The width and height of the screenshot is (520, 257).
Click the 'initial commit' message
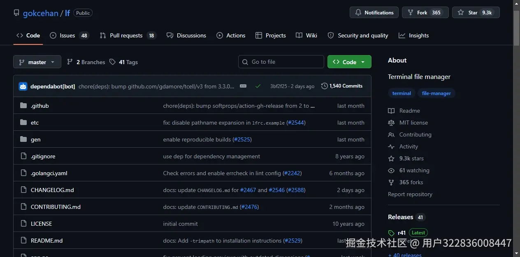pos(180,224)
